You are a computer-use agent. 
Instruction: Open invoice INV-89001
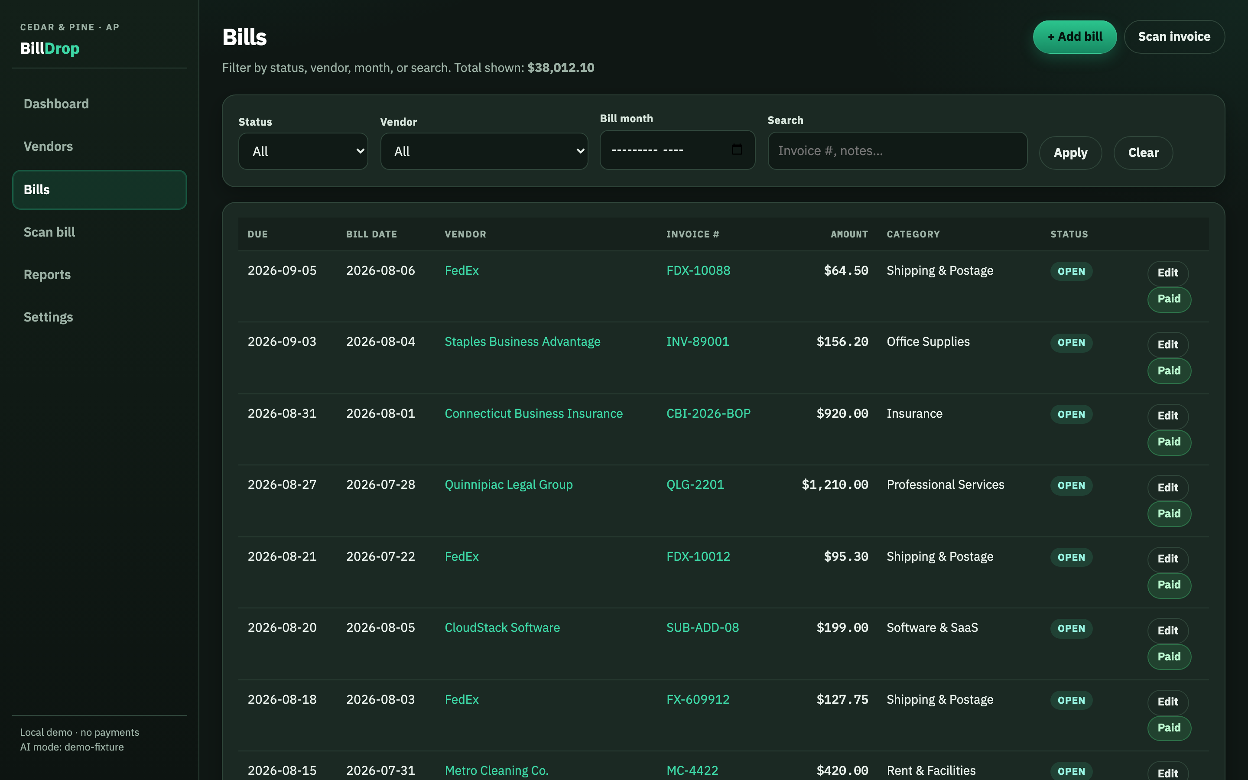698,341
